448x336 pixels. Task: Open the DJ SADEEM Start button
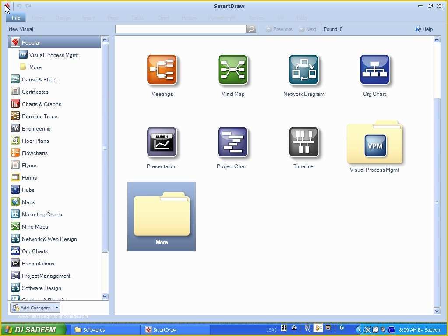pyautogui.click(x=34, y=330)
